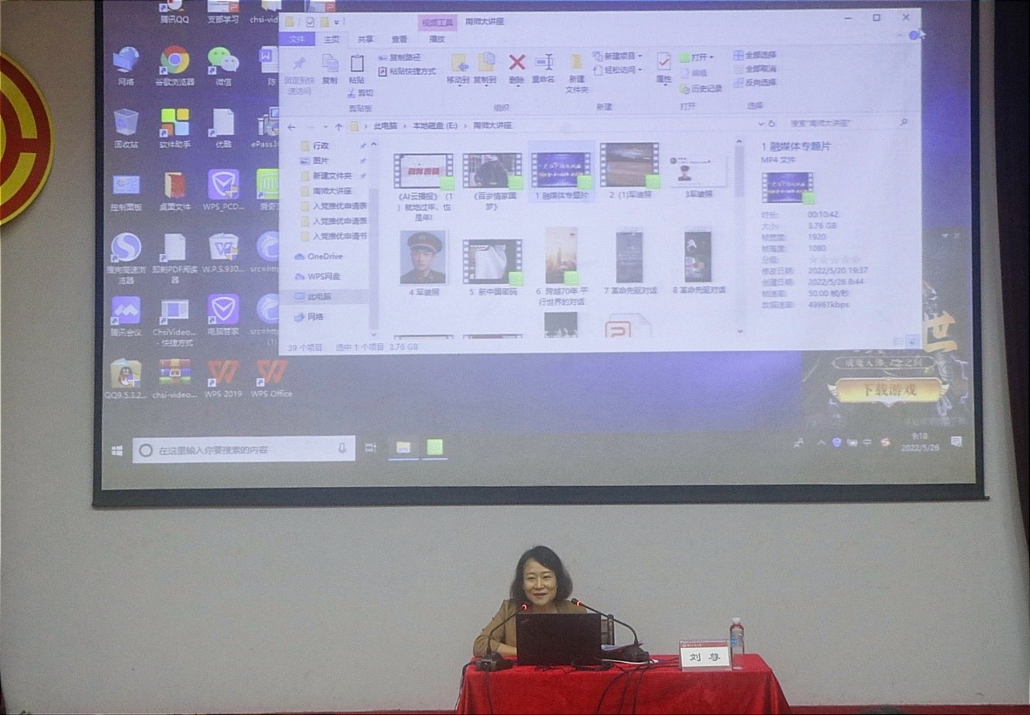Go up one folder level arrow
The width and height of the screenshot is (1030, 715).
point(339,126)
